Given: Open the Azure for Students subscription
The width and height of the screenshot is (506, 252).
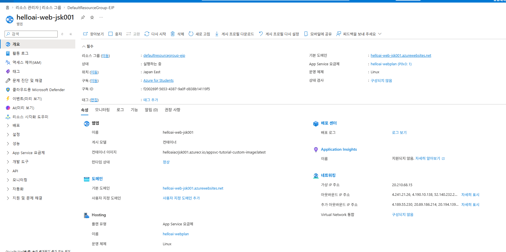Looking at the screenshot, I should pos(158,81).
